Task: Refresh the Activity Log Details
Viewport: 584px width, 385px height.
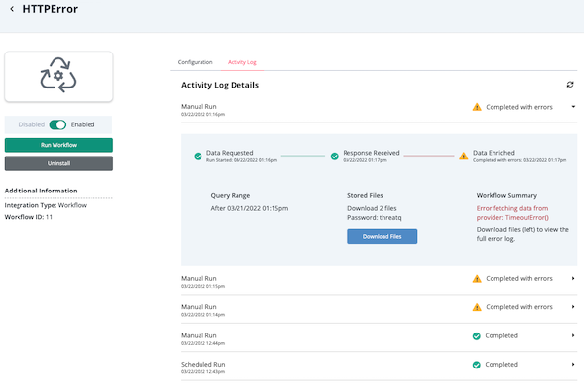Action: [569, 85]
